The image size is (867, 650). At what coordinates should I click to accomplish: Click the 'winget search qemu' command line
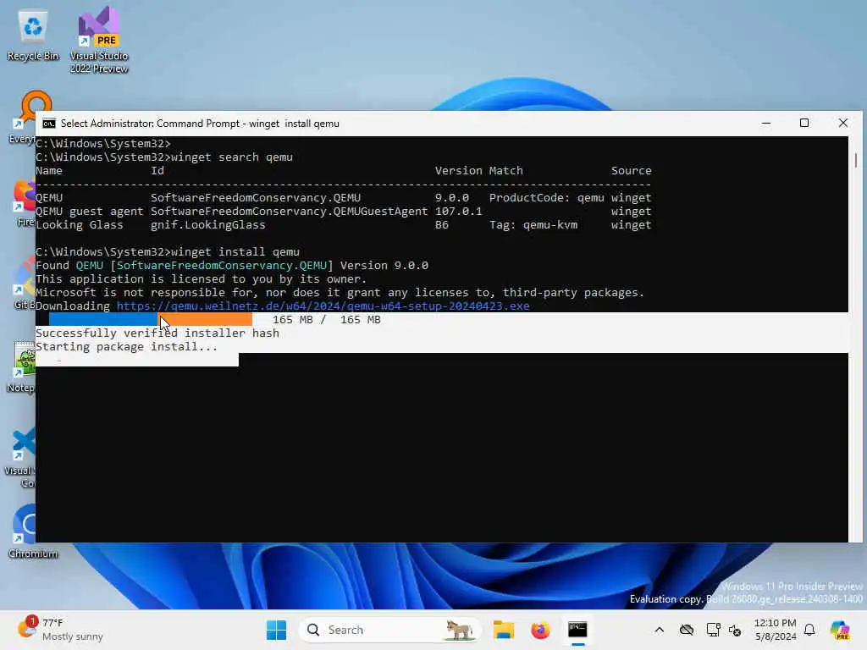232,157
